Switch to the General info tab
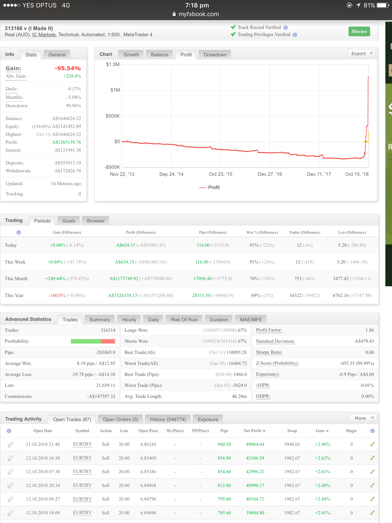Image resolution: width=392 pixels, height=523 pixels. [57, 55]
